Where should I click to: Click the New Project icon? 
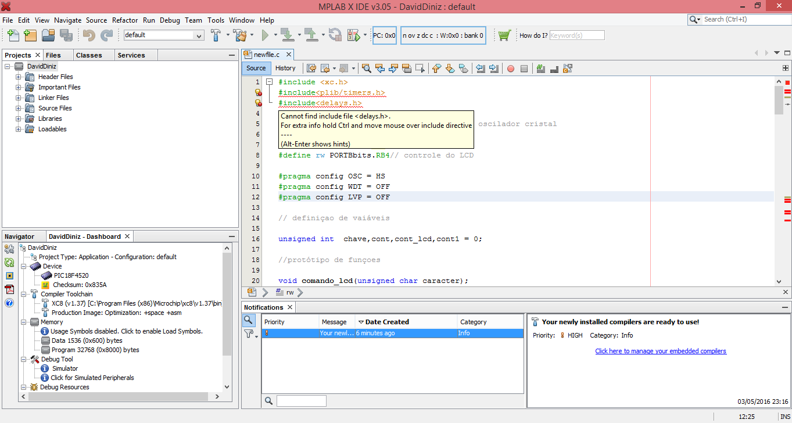30,35
